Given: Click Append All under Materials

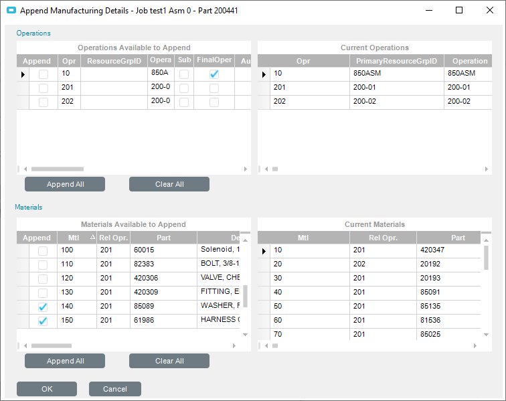Looking at the screenshot, I should point(65,361).
